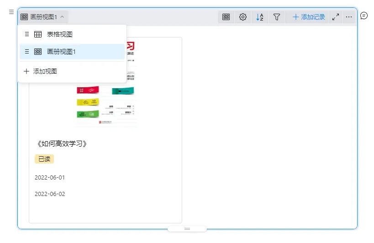
Task: Click the drag handle beside 画册视图1 in list
Action: tap(27, 52)
